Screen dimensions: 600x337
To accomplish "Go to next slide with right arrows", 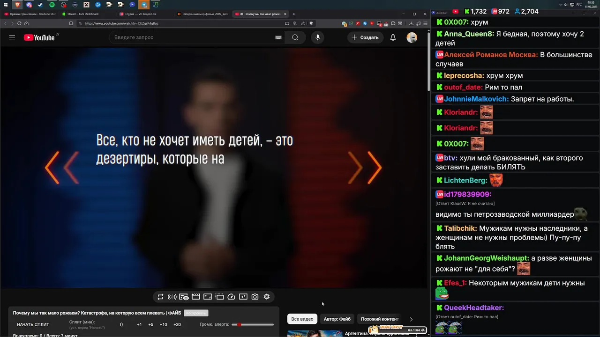I will point(365,168).
